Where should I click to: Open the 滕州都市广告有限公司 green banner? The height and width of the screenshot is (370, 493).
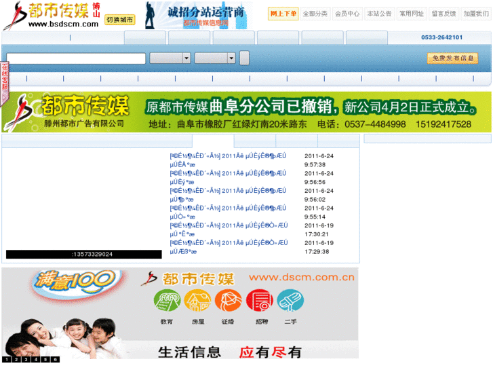(x=246, y=112)
